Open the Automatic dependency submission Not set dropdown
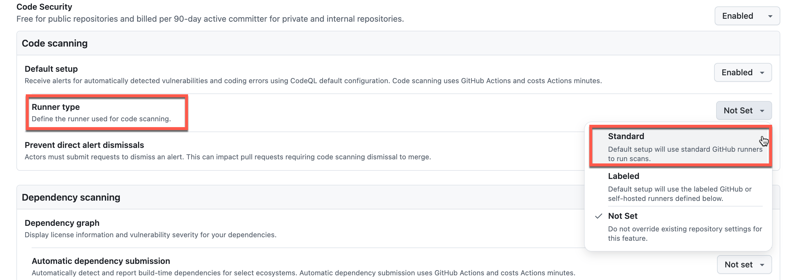 744,264
